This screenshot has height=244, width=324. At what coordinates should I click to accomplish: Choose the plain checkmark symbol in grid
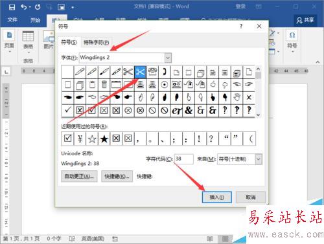[67, 111]
